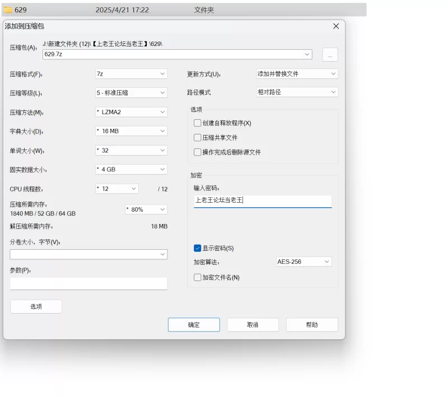Viewport: 448px width, 397px height.
Task: Enable 加密文件名 checkbox
Action: coord(198,277)
